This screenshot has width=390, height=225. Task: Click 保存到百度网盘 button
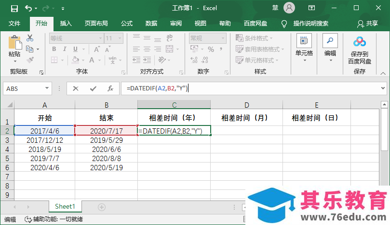360,50
